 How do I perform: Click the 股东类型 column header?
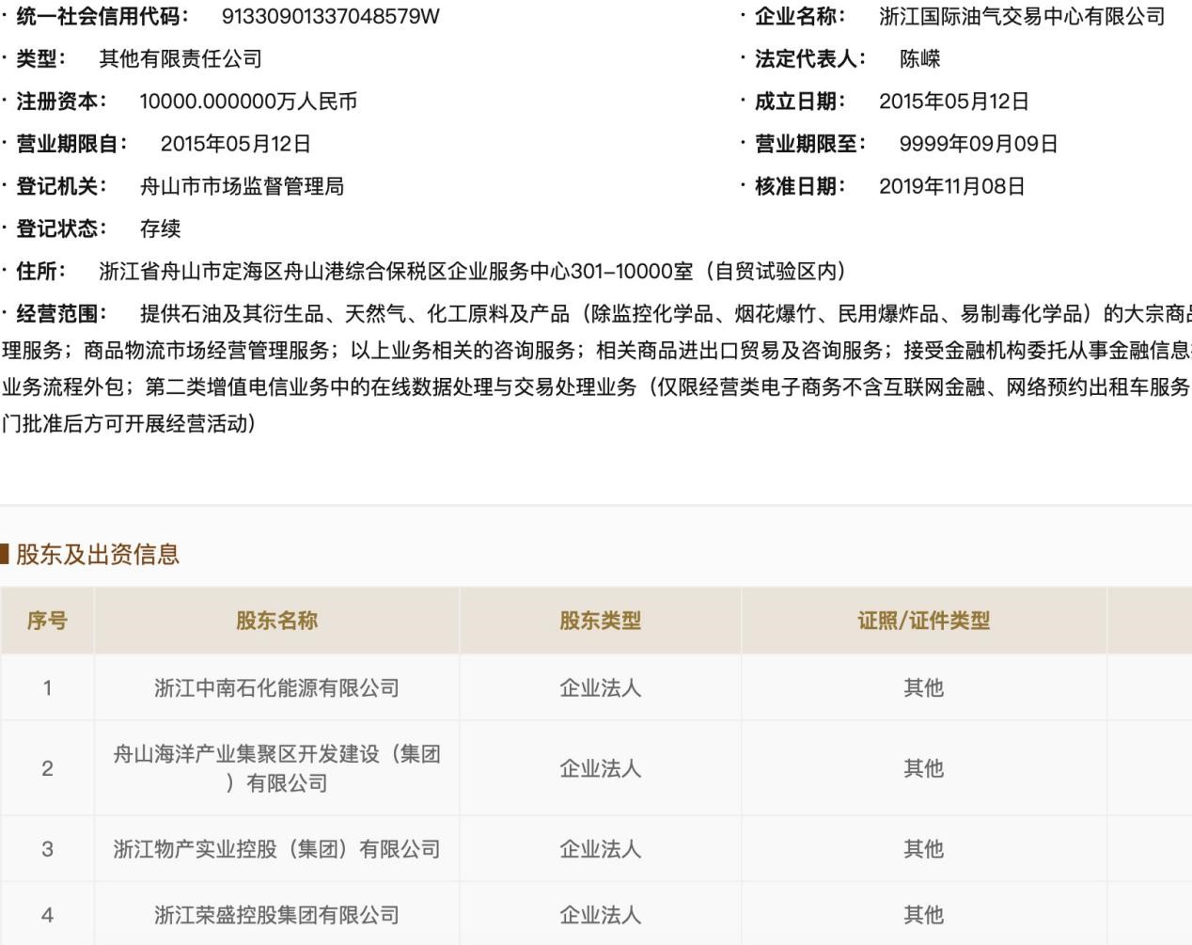pos(600,621)
